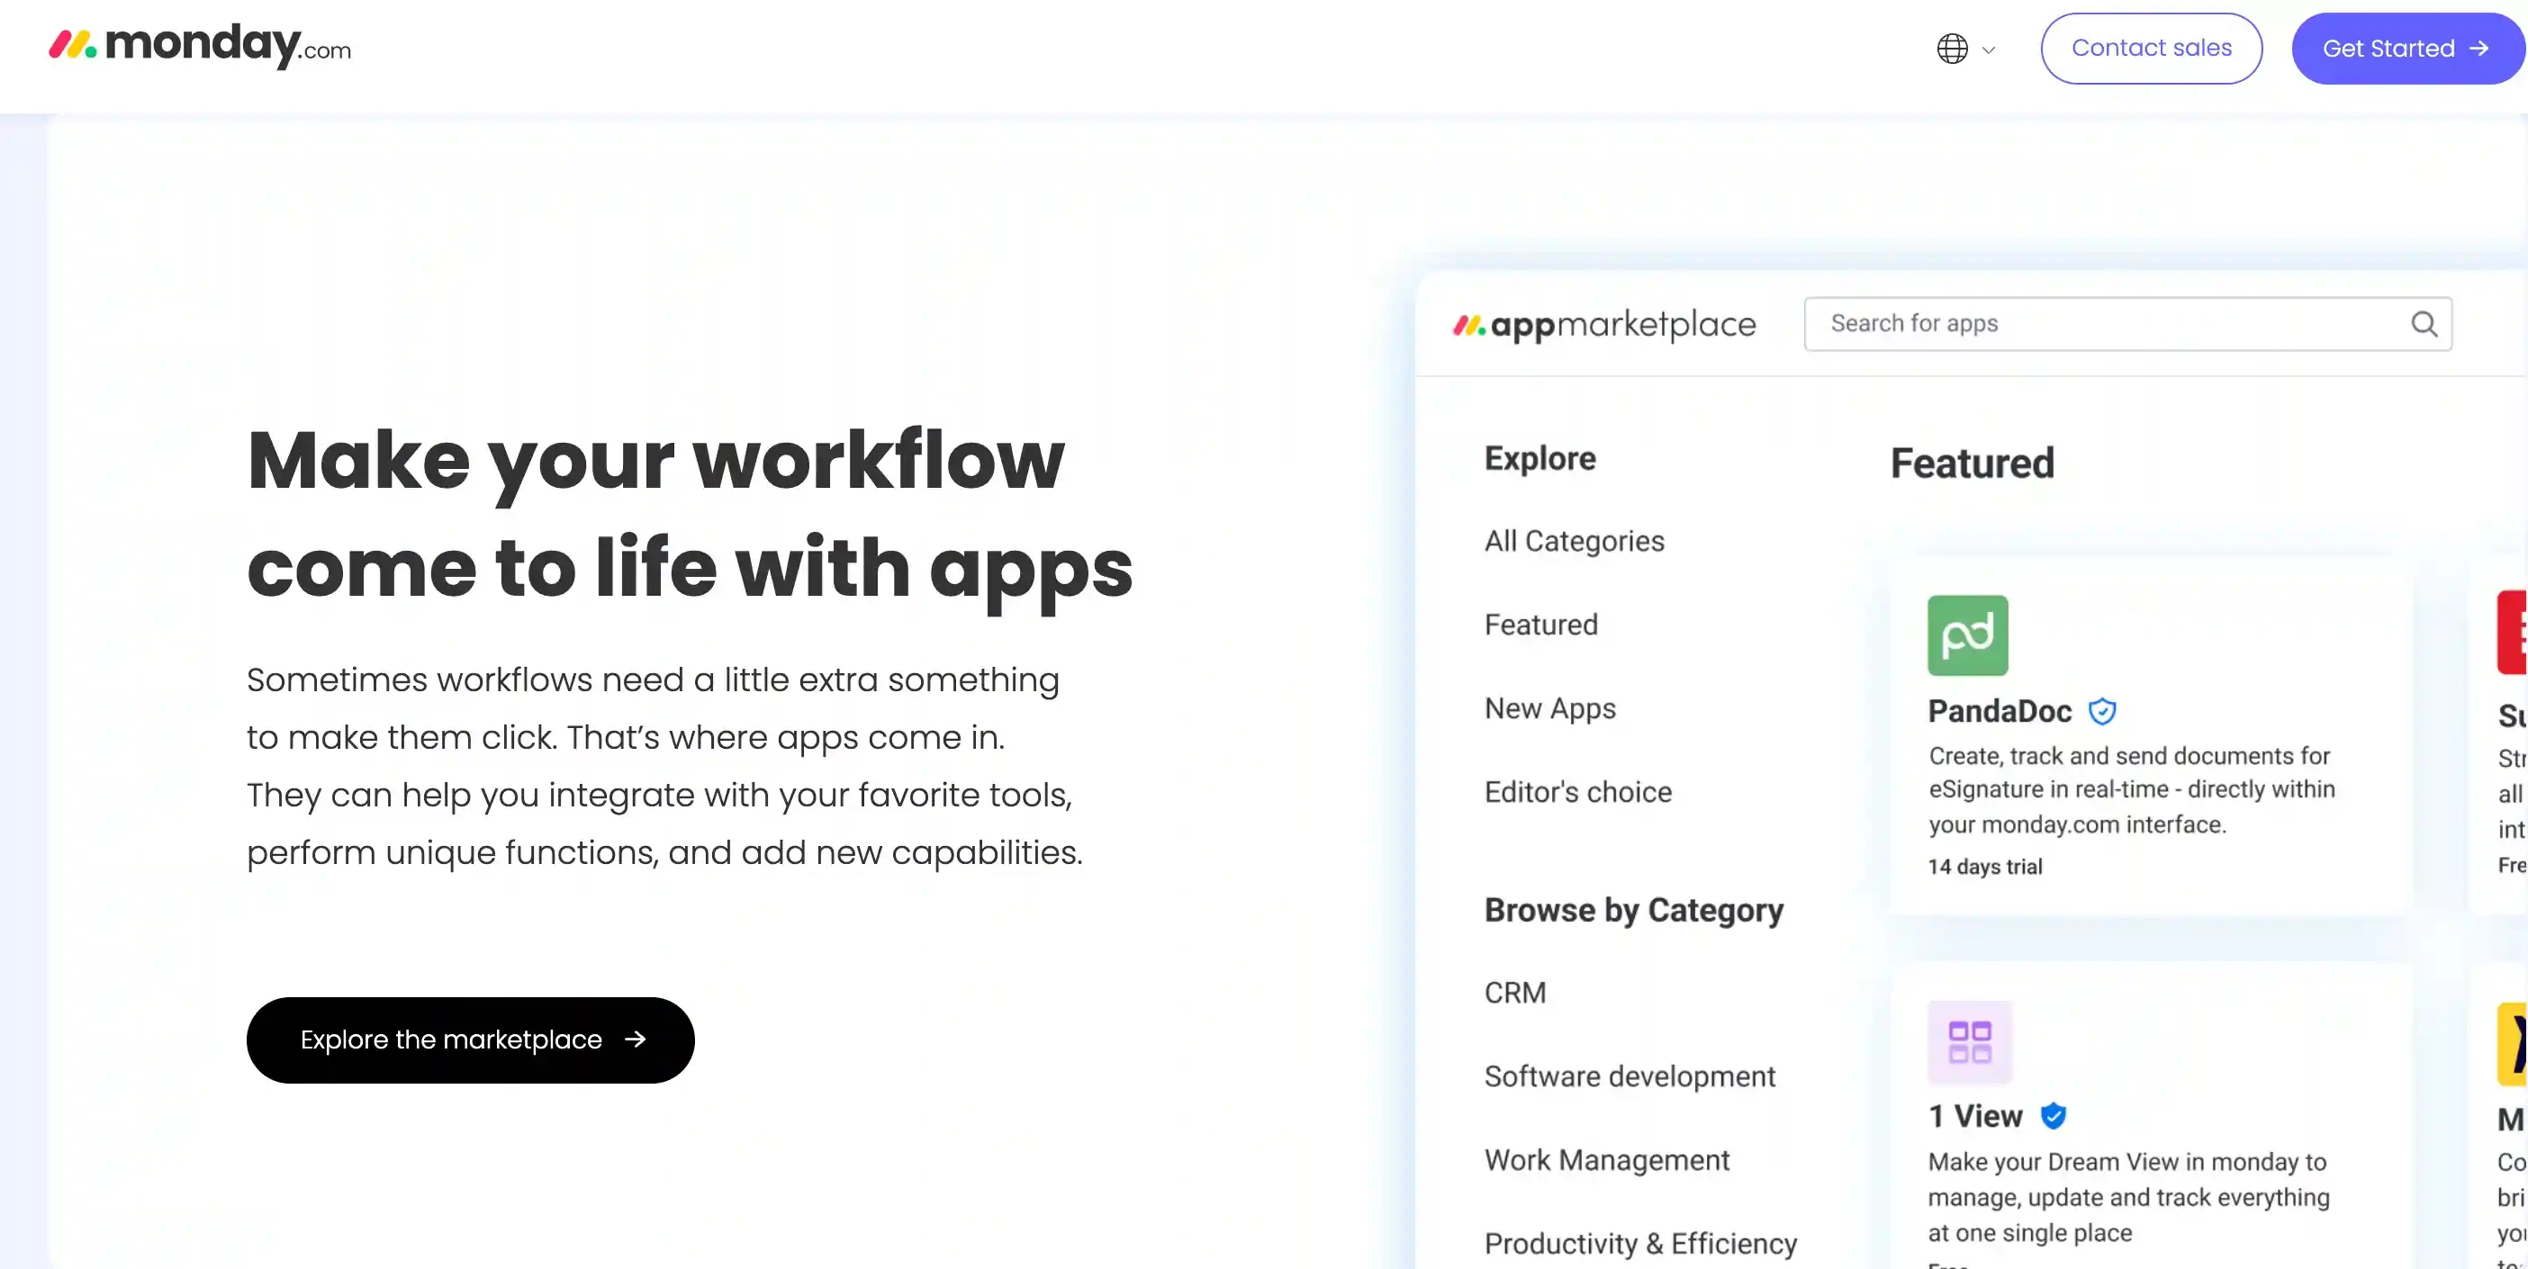Focus the Search for apps field
Viewport: 2528px width, 1269px height.
tap(2127, 324)
